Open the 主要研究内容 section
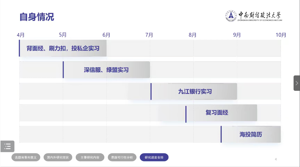300x167 pixels. (x=90, y=158)
